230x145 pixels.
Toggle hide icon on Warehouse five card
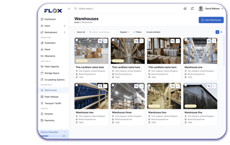209,86
